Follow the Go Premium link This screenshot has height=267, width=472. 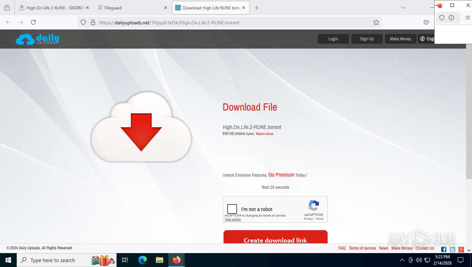point(281,175)
